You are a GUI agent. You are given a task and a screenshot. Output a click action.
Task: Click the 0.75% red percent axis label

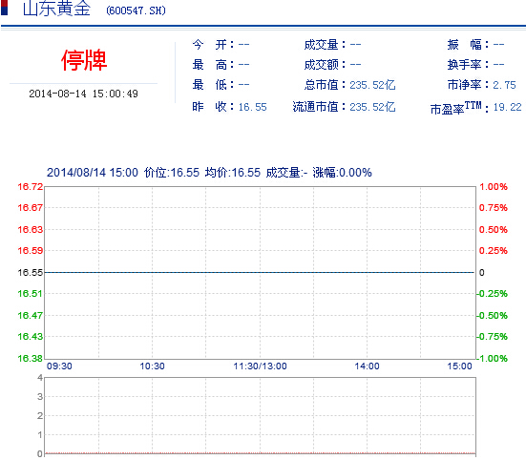(494, 208)
